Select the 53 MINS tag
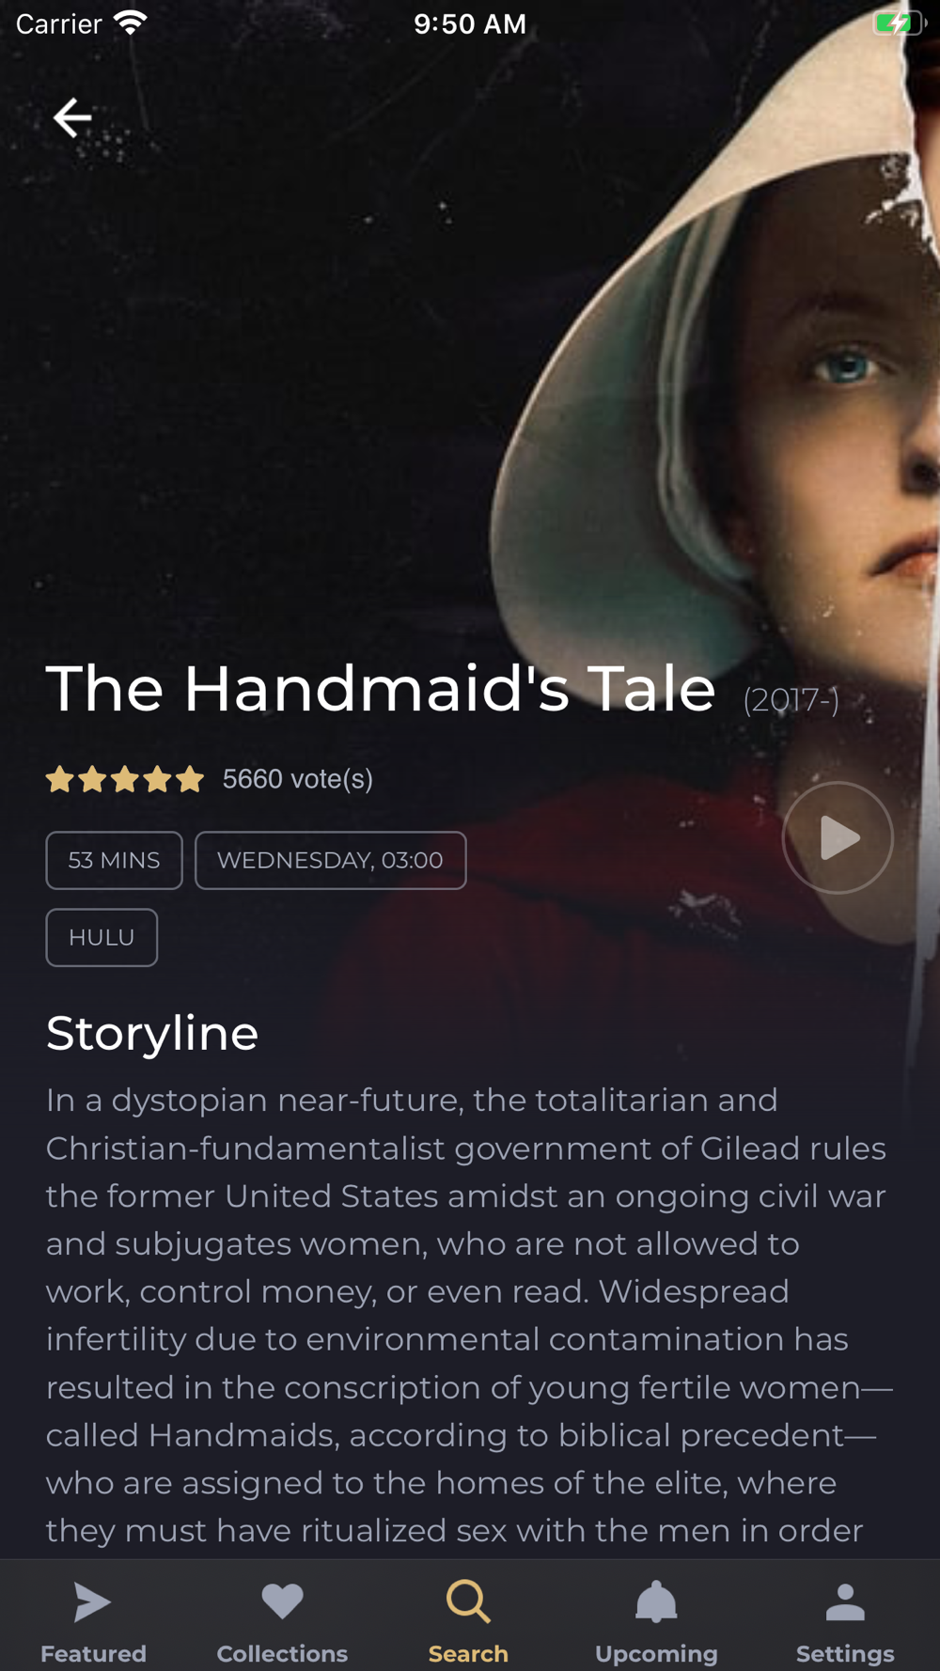 point(114,860)
